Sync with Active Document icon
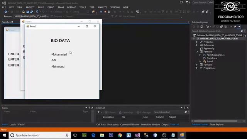 [x=213, y=27]
